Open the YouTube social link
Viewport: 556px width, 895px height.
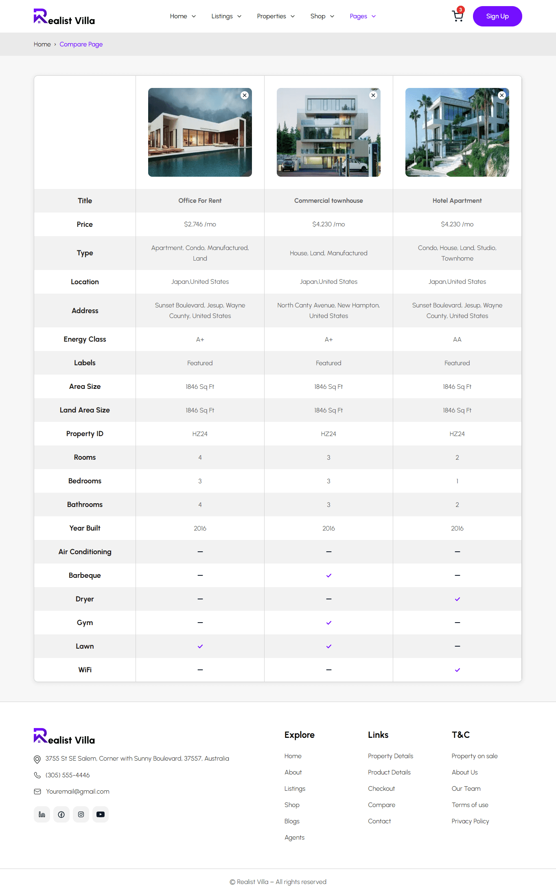pyautogui.click(x=101, y=814)
